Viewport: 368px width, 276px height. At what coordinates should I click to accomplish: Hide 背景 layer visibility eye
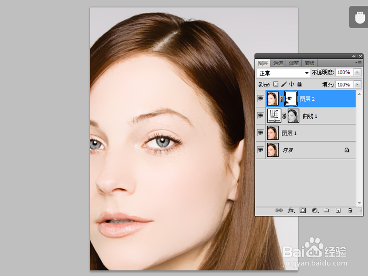click(x=260, y=150)
